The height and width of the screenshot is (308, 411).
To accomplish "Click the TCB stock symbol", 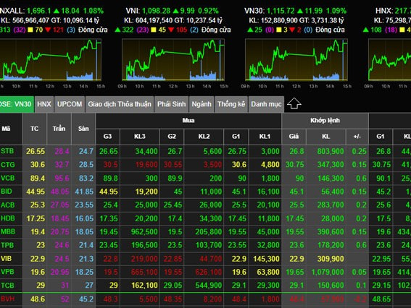I will coord(7,286).
